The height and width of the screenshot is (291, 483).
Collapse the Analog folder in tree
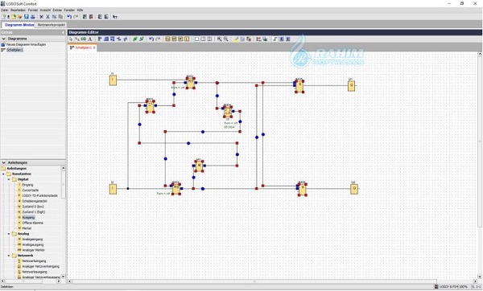[x=9, y=234]
